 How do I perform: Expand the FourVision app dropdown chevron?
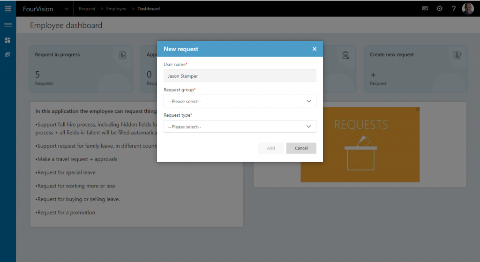67,9
